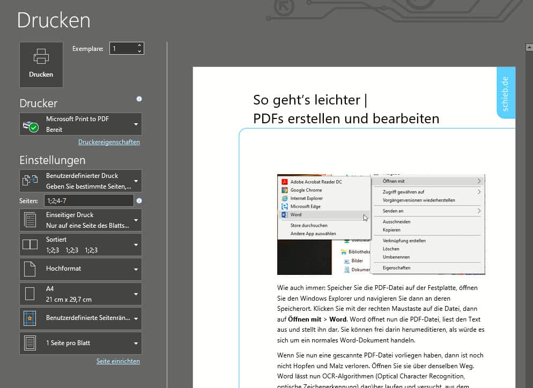Image resolution: width=533 pixels, height=388 pixels.
Task: Click the printer ready status icon
Action: pyautogui.click(x=30, y=126)
